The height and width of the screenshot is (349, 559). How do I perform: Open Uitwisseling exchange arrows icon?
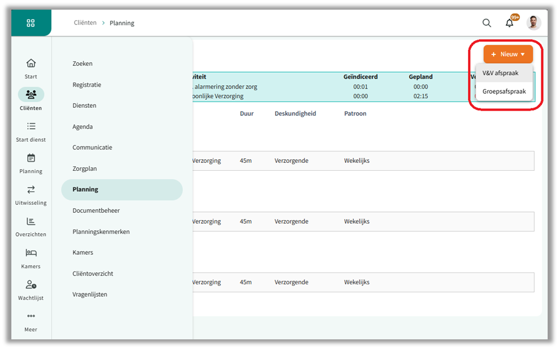tap(31, 190)
